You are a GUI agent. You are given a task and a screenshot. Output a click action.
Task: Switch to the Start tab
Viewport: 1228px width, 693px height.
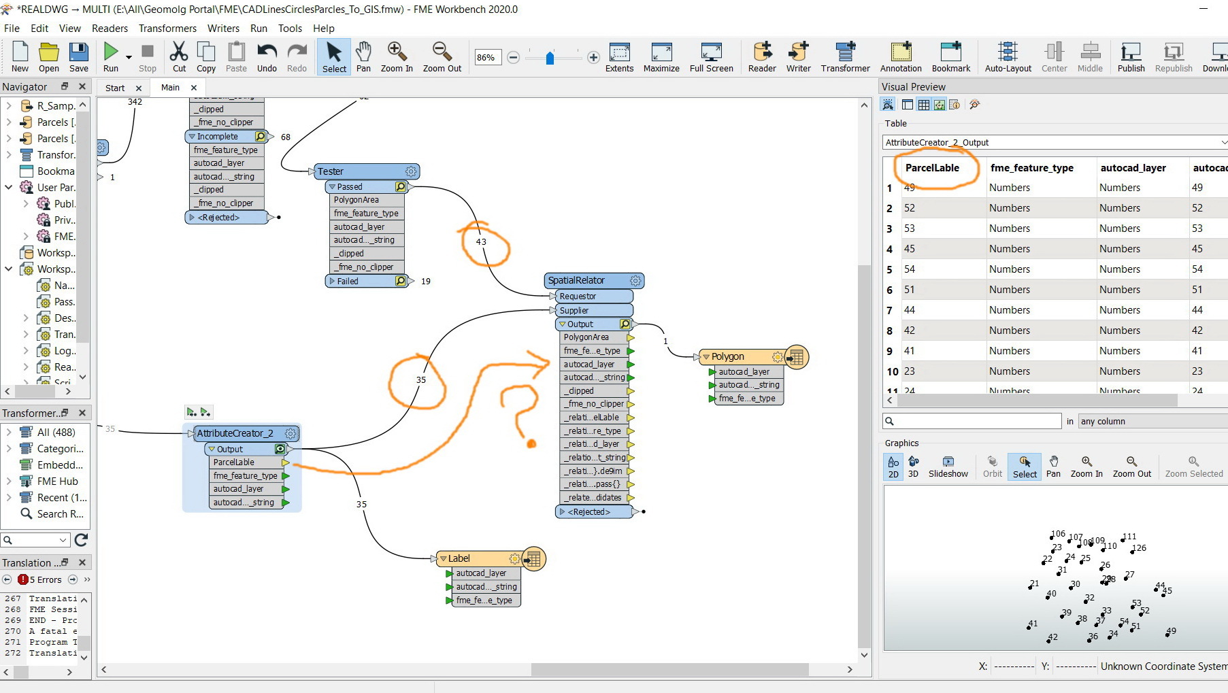115,88
